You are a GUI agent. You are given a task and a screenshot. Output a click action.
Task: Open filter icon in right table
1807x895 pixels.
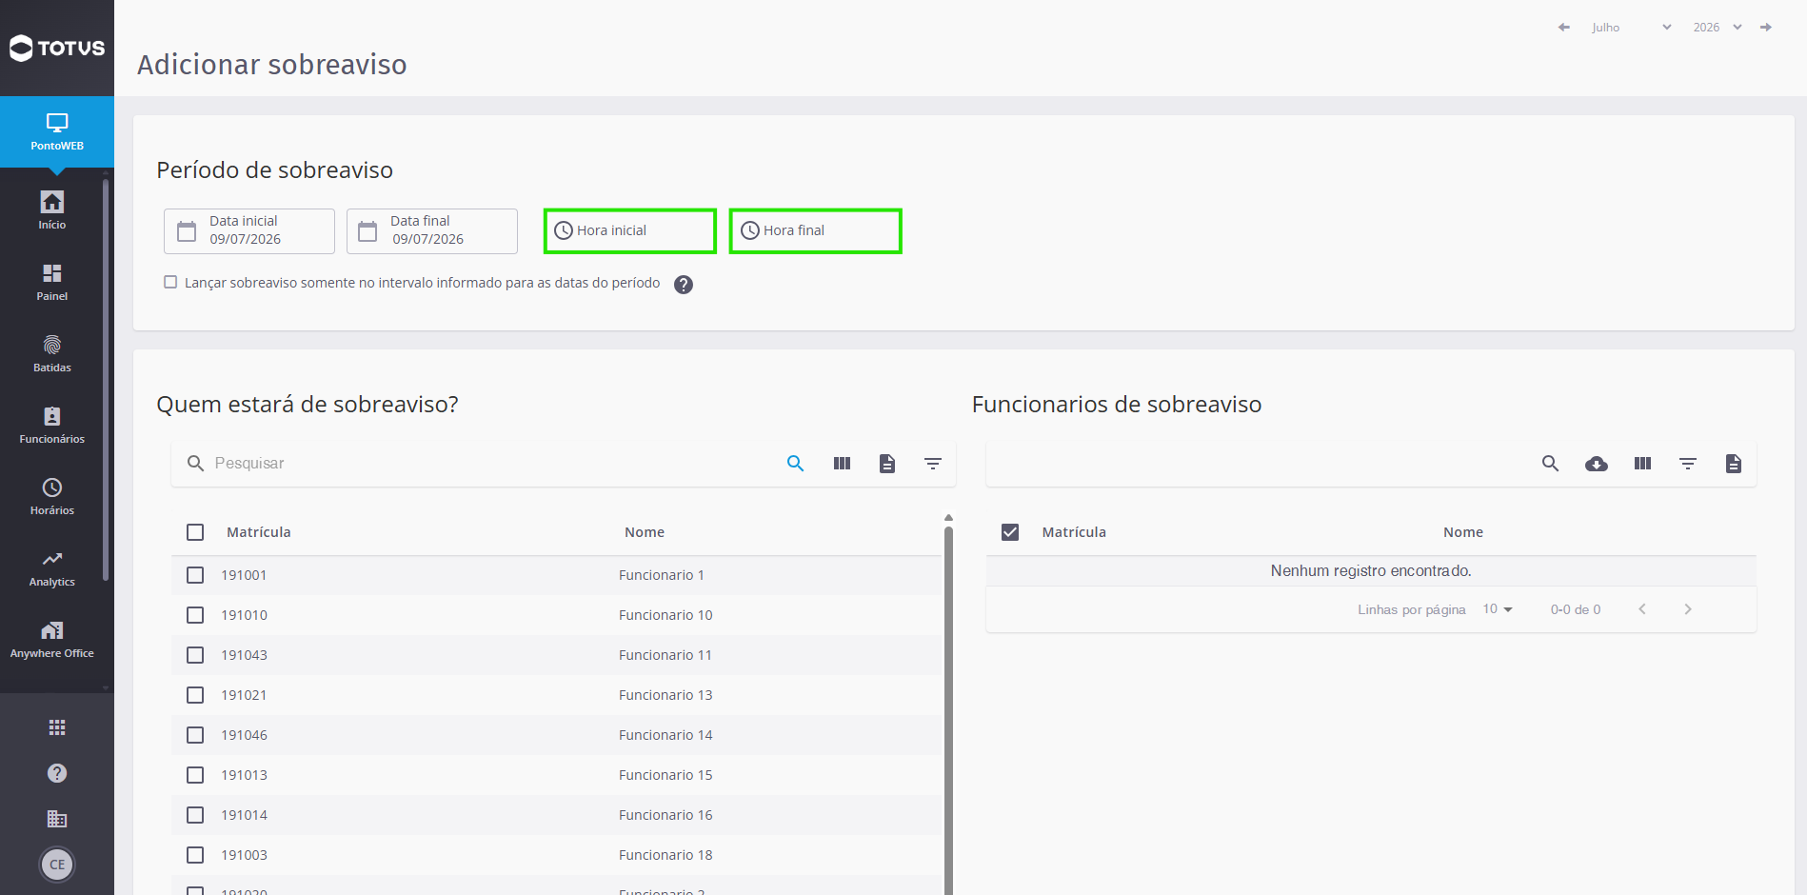1688,464
